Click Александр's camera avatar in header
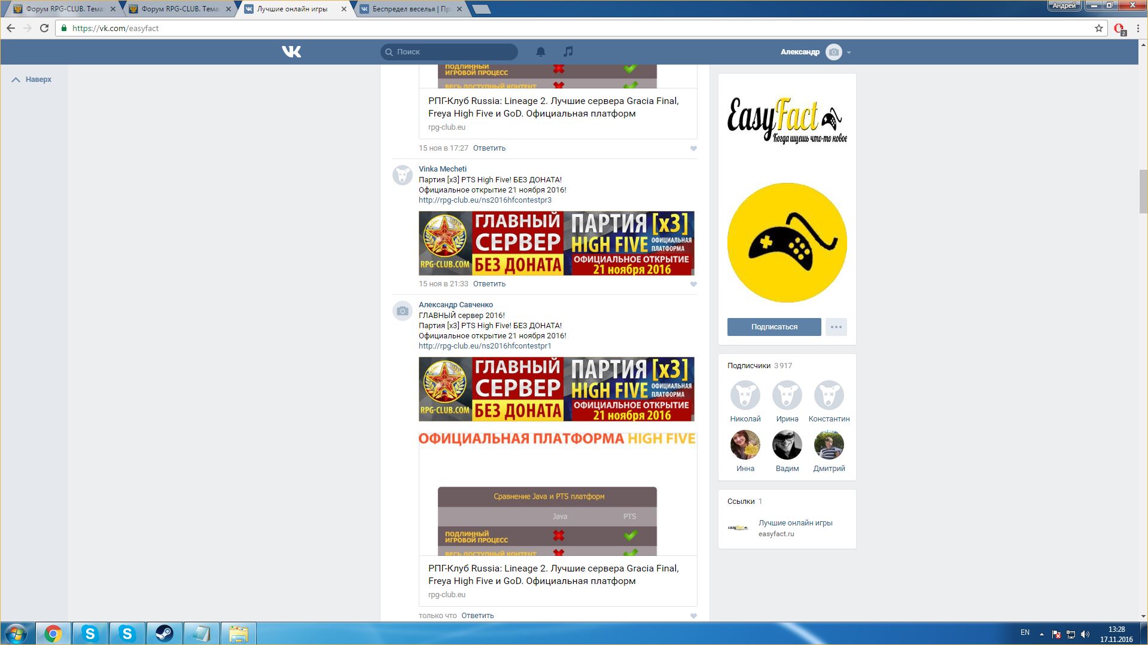Viewport: 1148px width, 645px height. point(833,52)
